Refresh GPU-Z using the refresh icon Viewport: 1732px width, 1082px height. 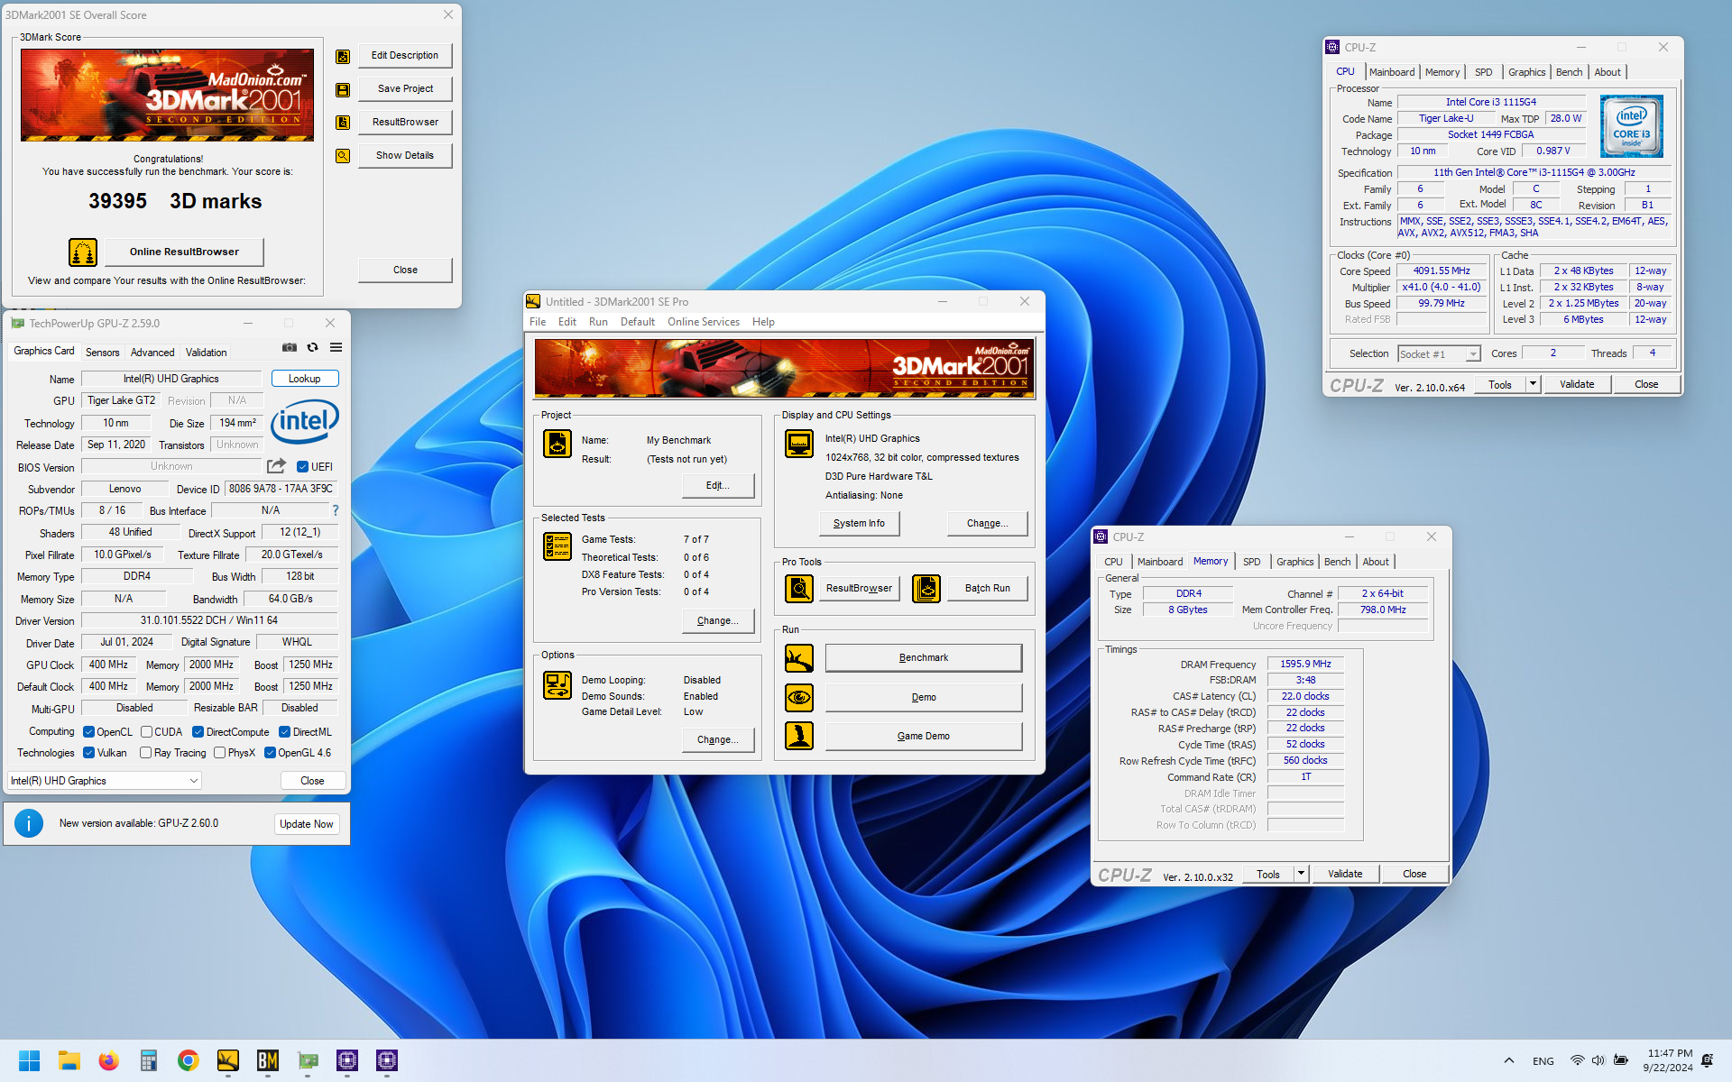coord(312,347)
